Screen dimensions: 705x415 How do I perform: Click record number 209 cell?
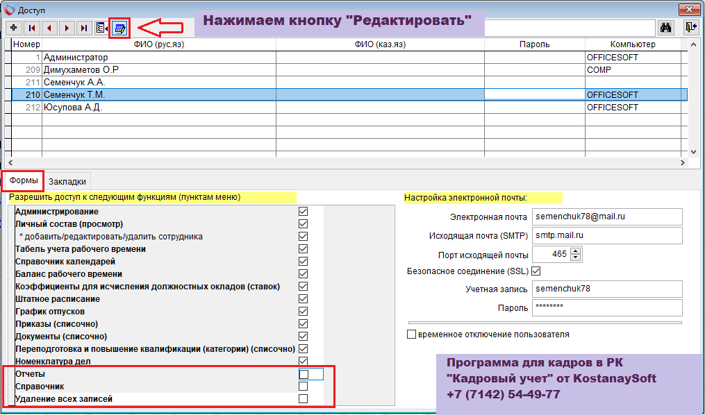(26, 70)
